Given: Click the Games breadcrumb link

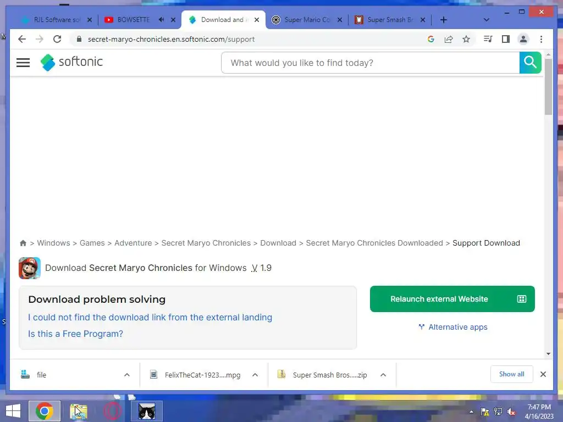Looking at the screenshot, I should click(92, 243).
